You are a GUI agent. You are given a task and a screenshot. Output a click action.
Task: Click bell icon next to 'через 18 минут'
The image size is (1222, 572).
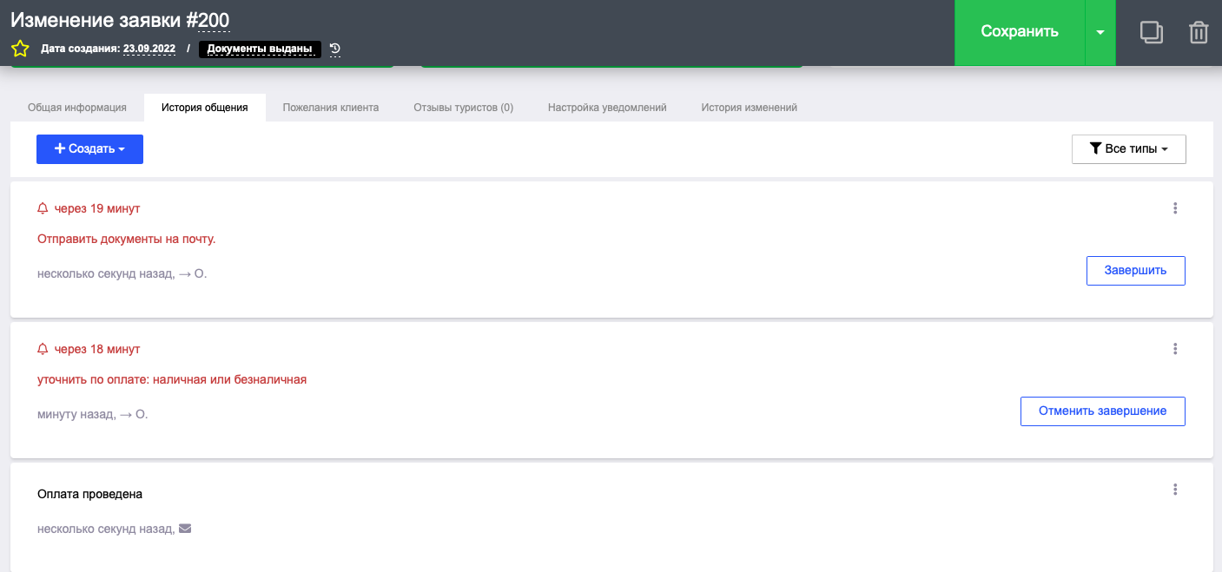[x=43, y=349]
